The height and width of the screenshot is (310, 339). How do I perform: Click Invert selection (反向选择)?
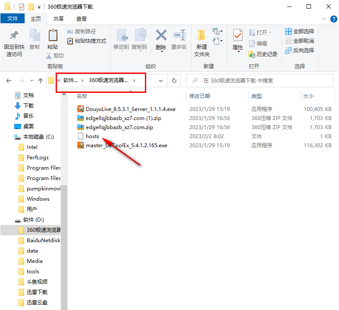coord(300,51)
